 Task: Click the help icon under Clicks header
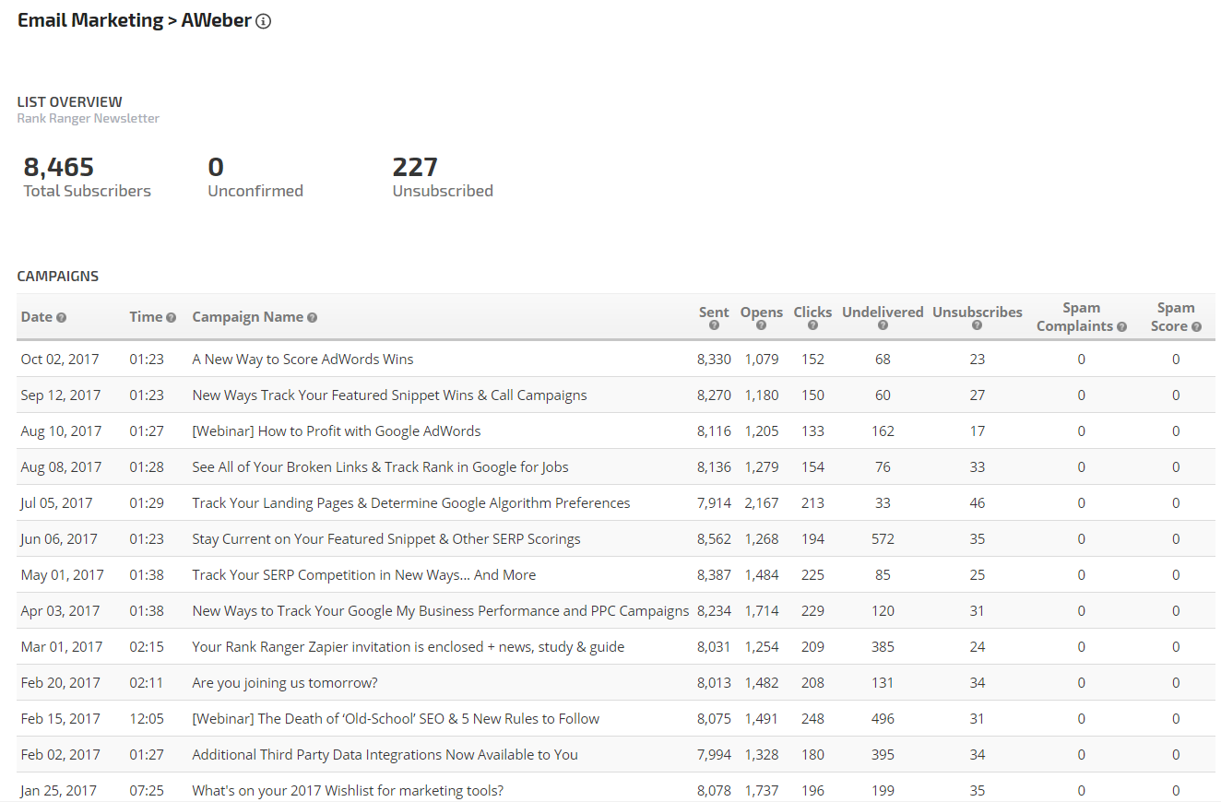tap(812, 325)
